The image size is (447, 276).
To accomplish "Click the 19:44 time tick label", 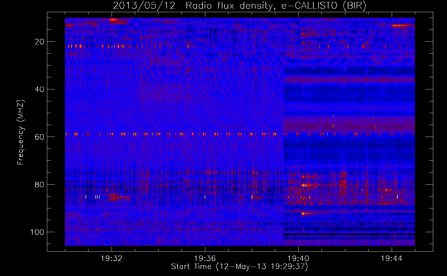I will pyautogui.click(x=392, y=259).
